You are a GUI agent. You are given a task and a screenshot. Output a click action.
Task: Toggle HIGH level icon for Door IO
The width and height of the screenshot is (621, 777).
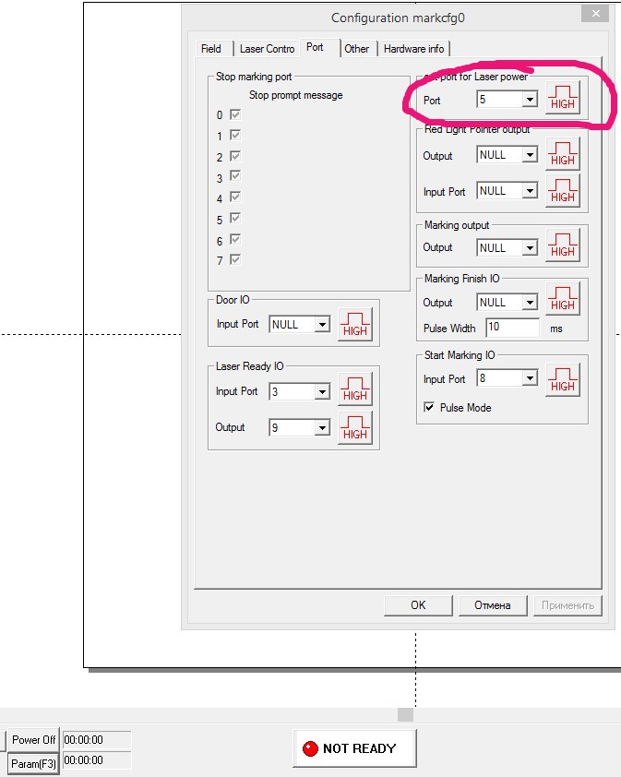pos(355,325)
